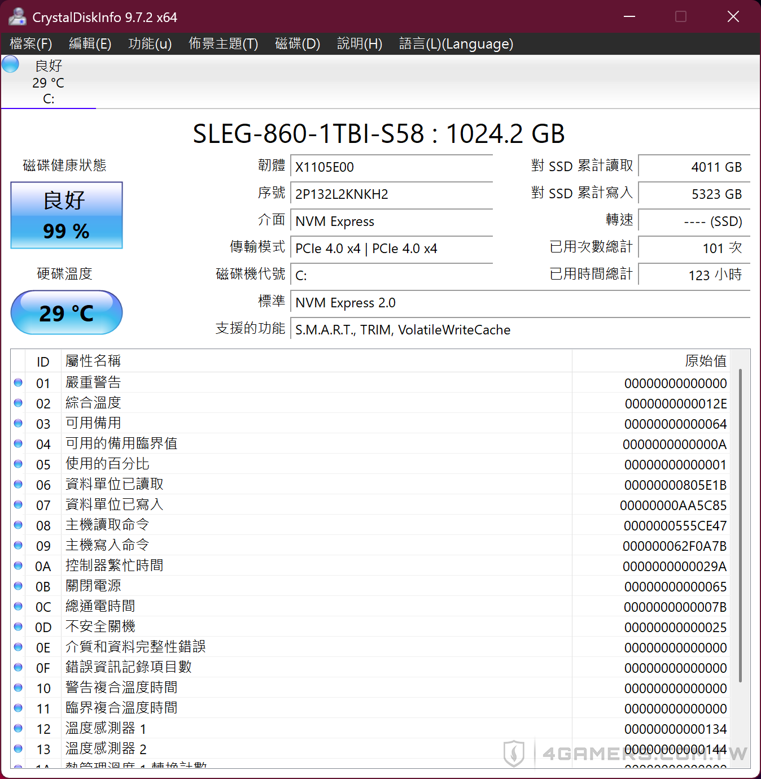Viewport: 761px width, 779px height.
Task: Open the 語言(L) language menu
Action: (x=456, y=43)
